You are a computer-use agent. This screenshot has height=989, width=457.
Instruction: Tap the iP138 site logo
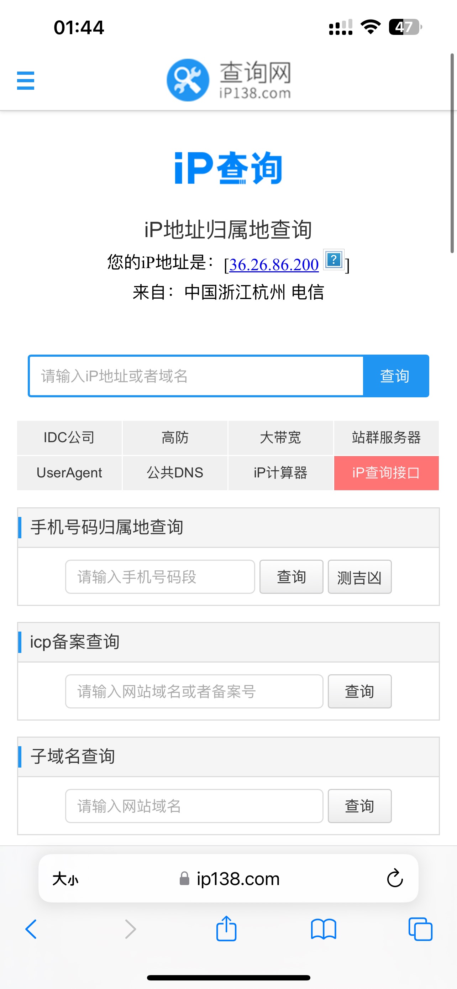[228, 80]
